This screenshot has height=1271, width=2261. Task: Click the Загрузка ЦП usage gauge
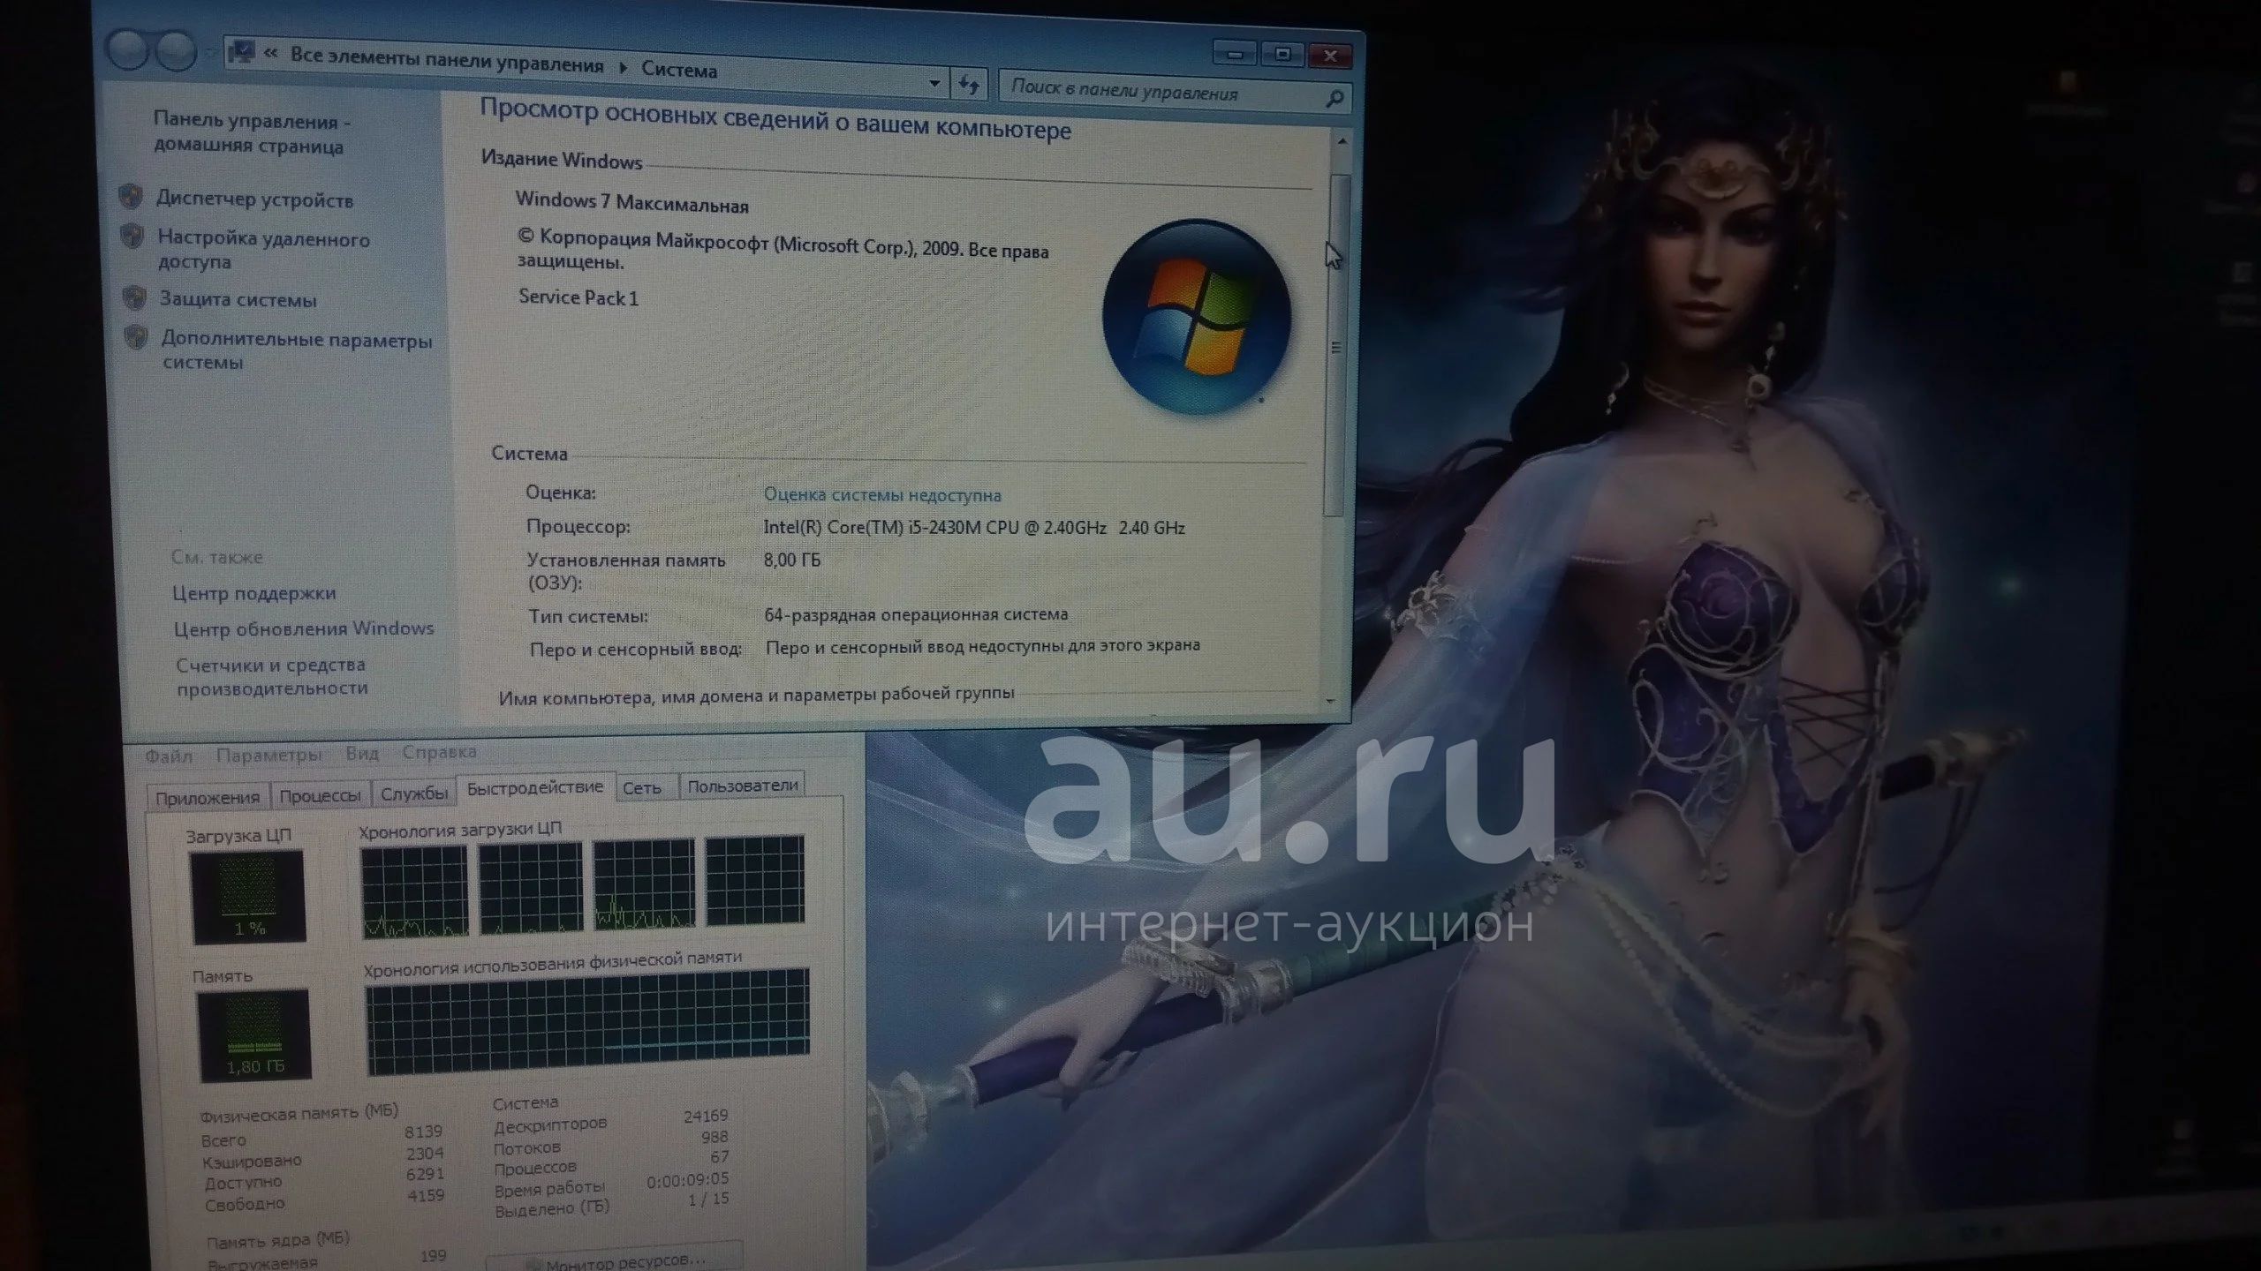click(249, 897)
